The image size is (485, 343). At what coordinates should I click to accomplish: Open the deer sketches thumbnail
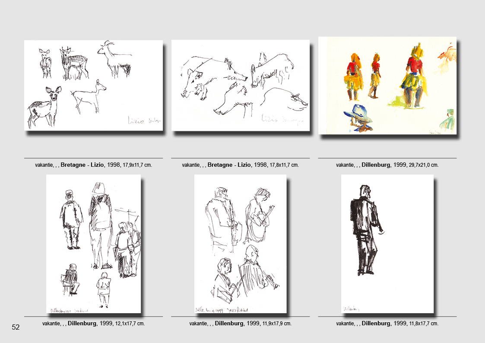[x=93, y=85]
